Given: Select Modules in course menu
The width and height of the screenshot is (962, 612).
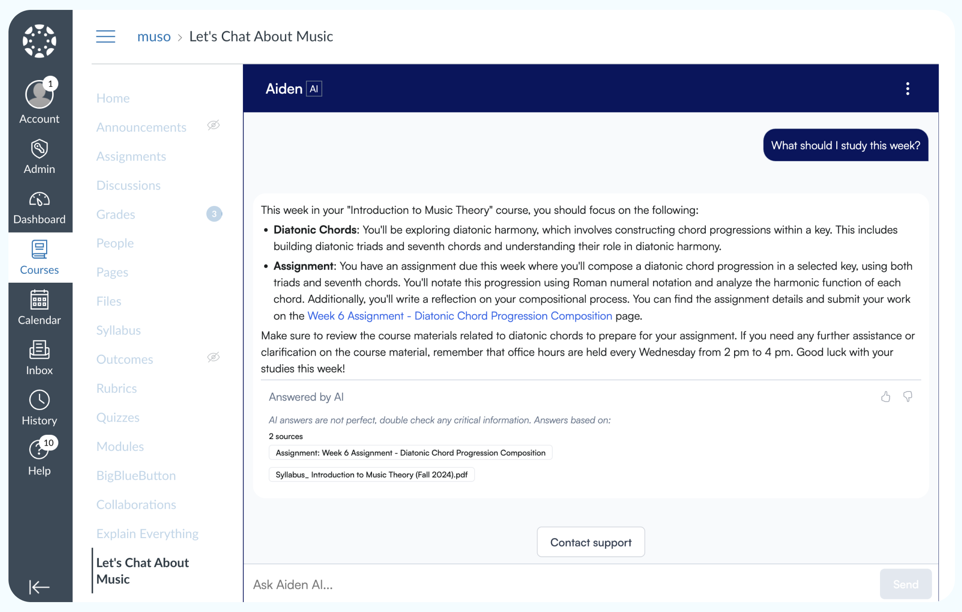Looking at the screenshot, I should tap(120, 446).
